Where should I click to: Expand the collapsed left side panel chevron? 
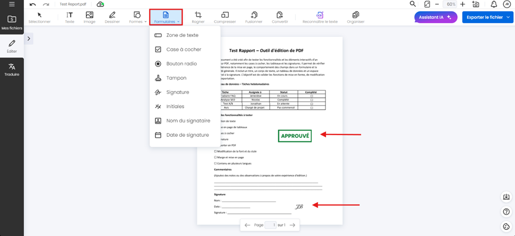29,39
